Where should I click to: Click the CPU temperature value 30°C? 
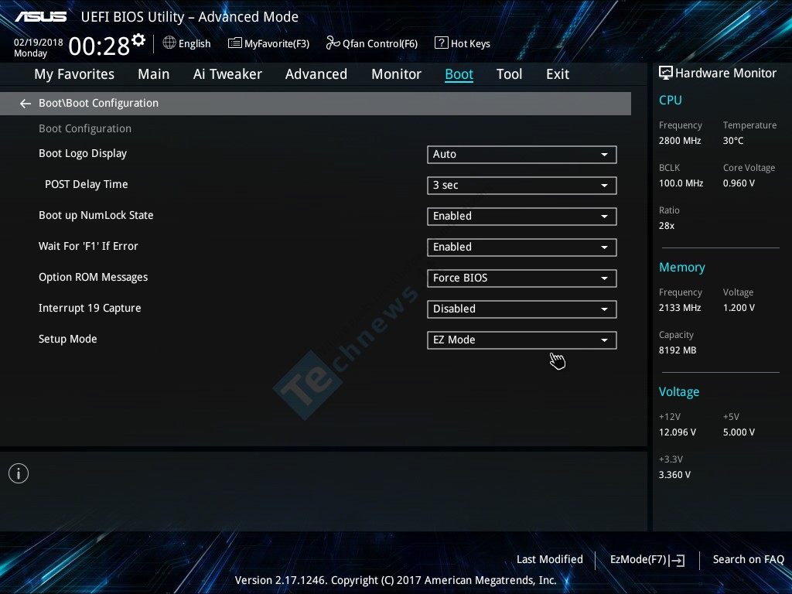point(733,141)
